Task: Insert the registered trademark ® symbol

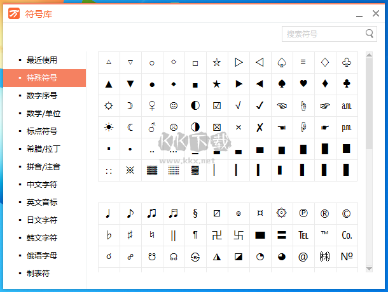Action: pos(325,213)
